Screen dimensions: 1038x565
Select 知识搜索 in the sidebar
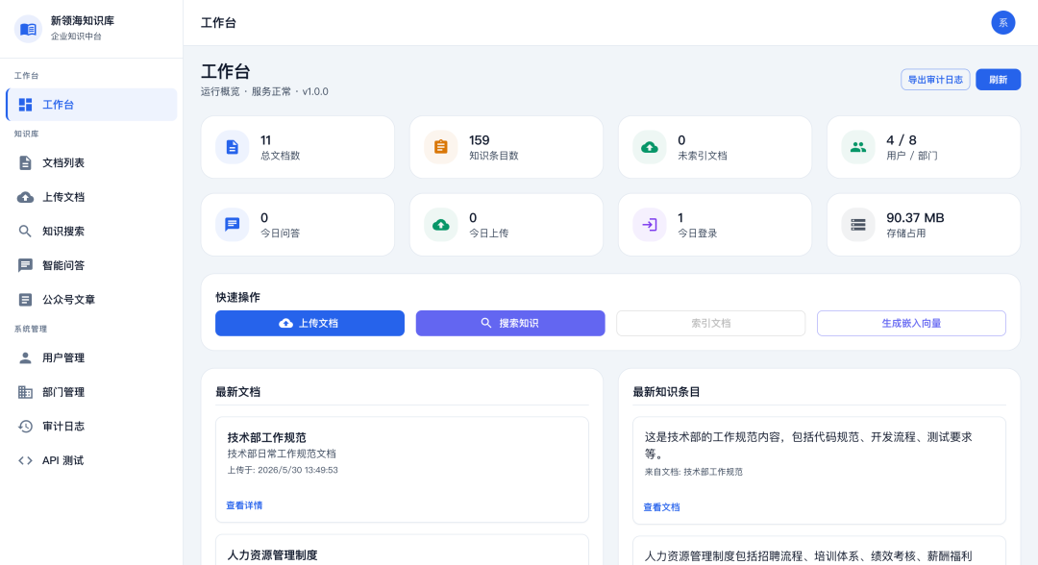point(91,231)
